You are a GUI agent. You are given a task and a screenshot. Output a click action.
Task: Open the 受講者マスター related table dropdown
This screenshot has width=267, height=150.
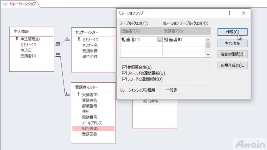click(x=187, y=31)
